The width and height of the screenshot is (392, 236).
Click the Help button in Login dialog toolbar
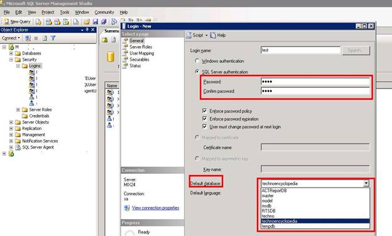pos(218,35)
